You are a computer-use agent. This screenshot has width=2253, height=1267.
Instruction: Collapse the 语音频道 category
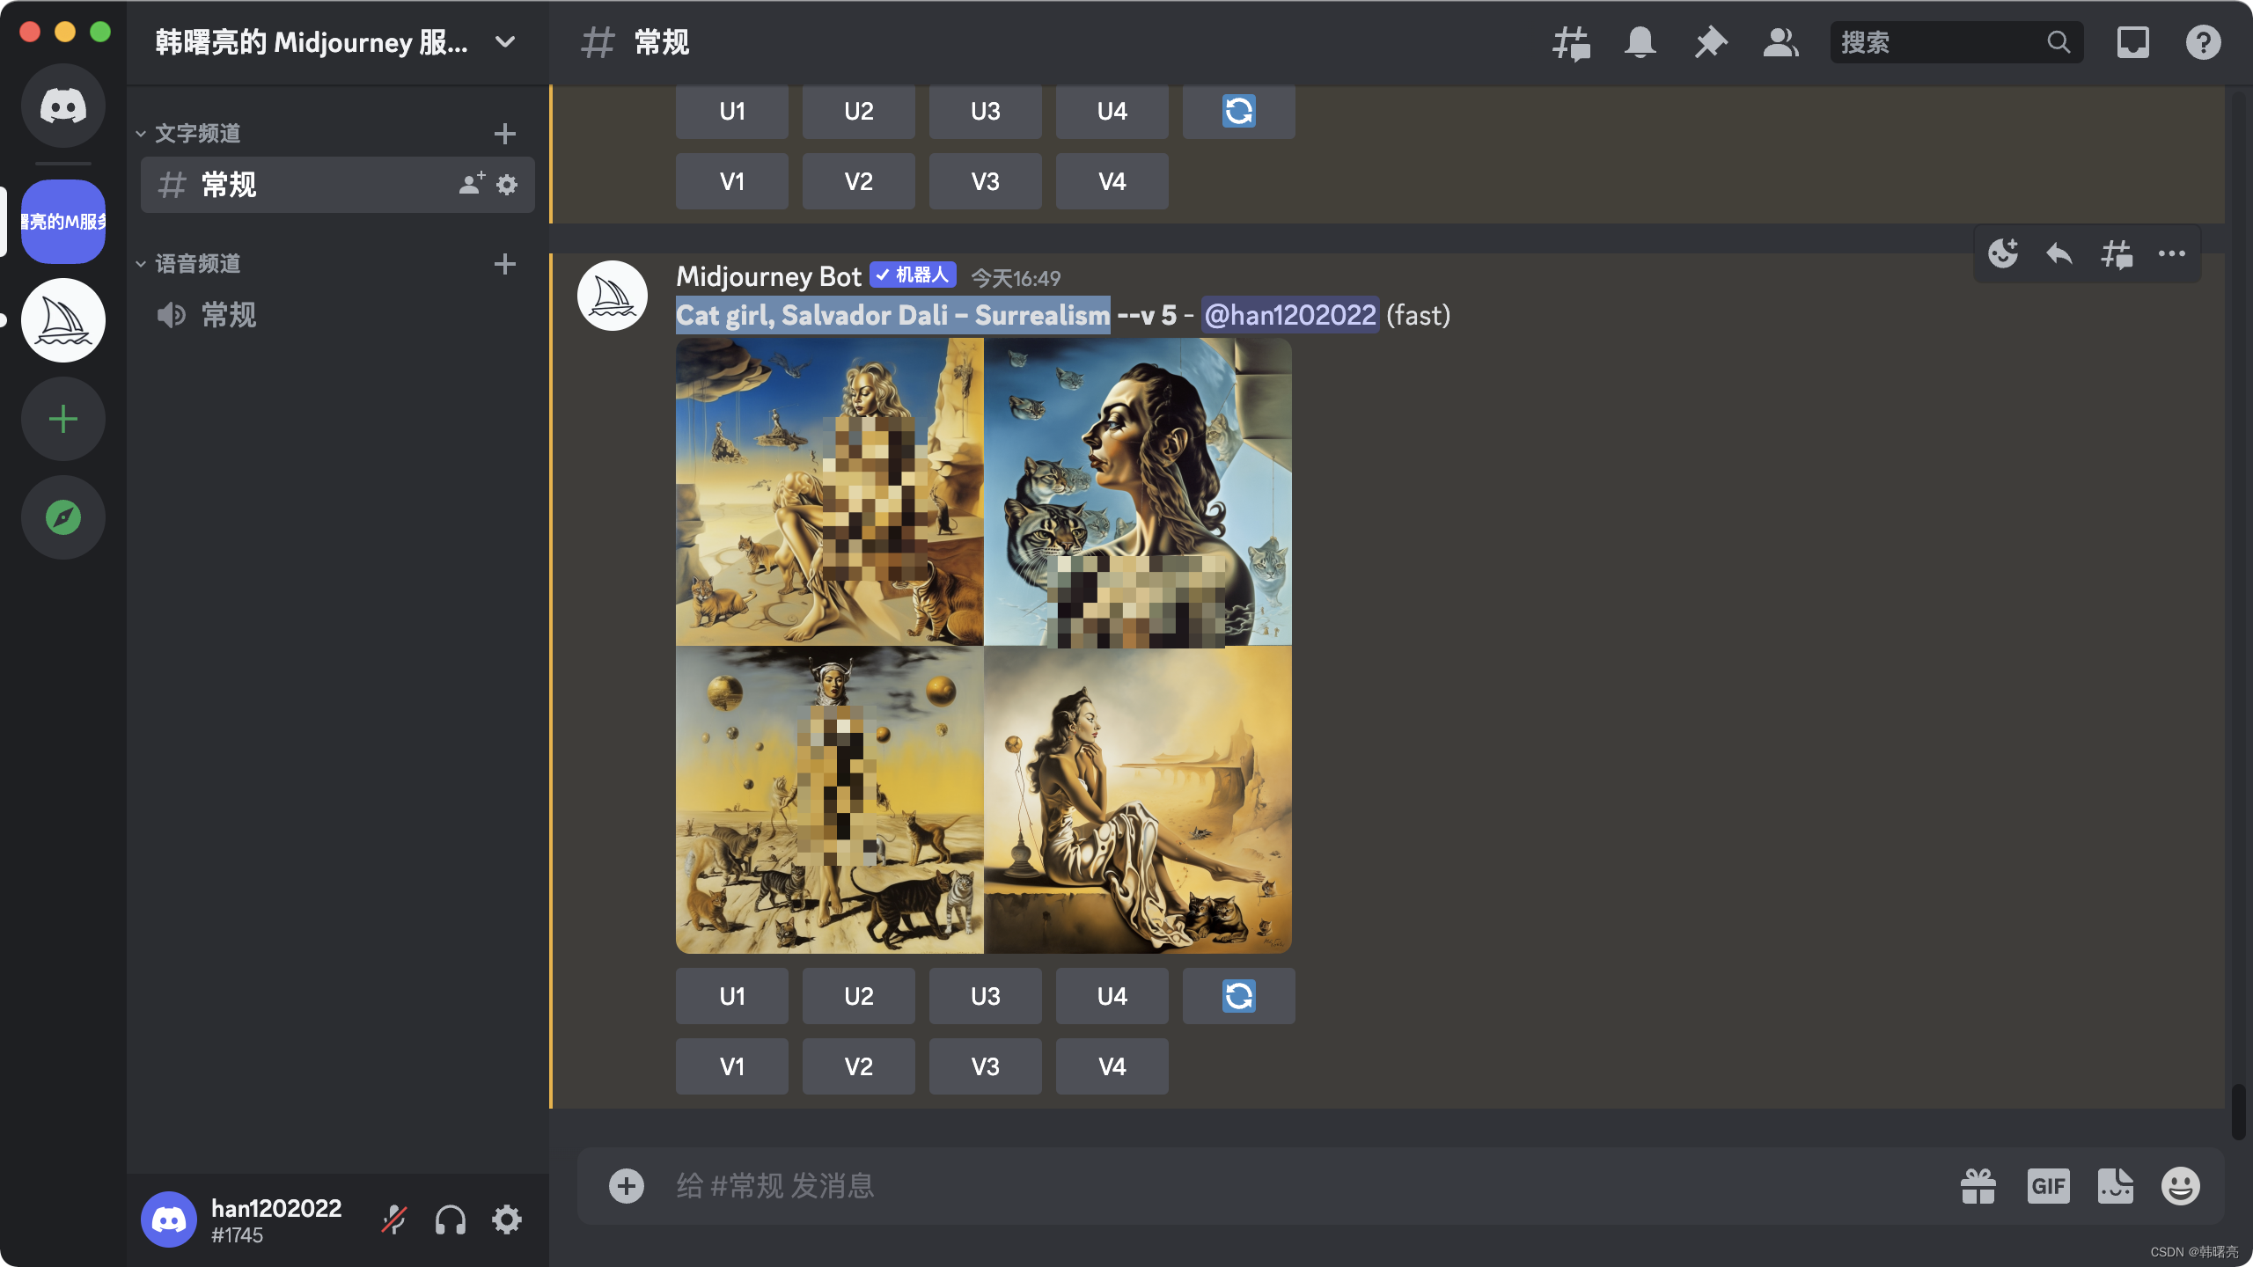[197, 264]
